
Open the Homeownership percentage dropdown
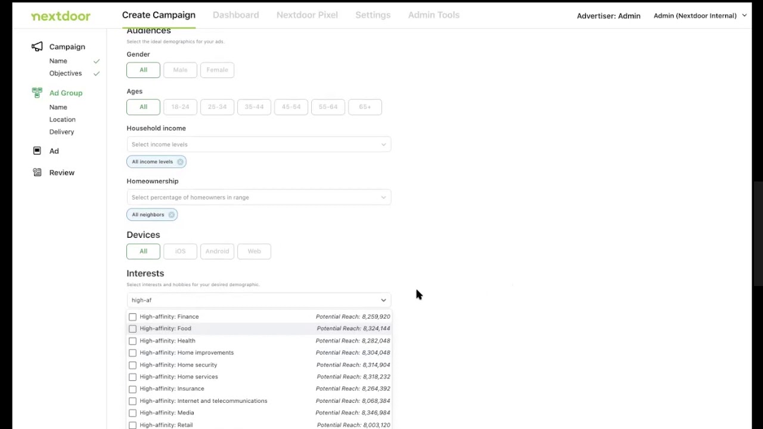pyautogui.click(x=259, y=197)
